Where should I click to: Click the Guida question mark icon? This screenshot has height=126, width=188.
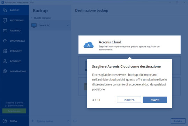click(x=5, y=121)
